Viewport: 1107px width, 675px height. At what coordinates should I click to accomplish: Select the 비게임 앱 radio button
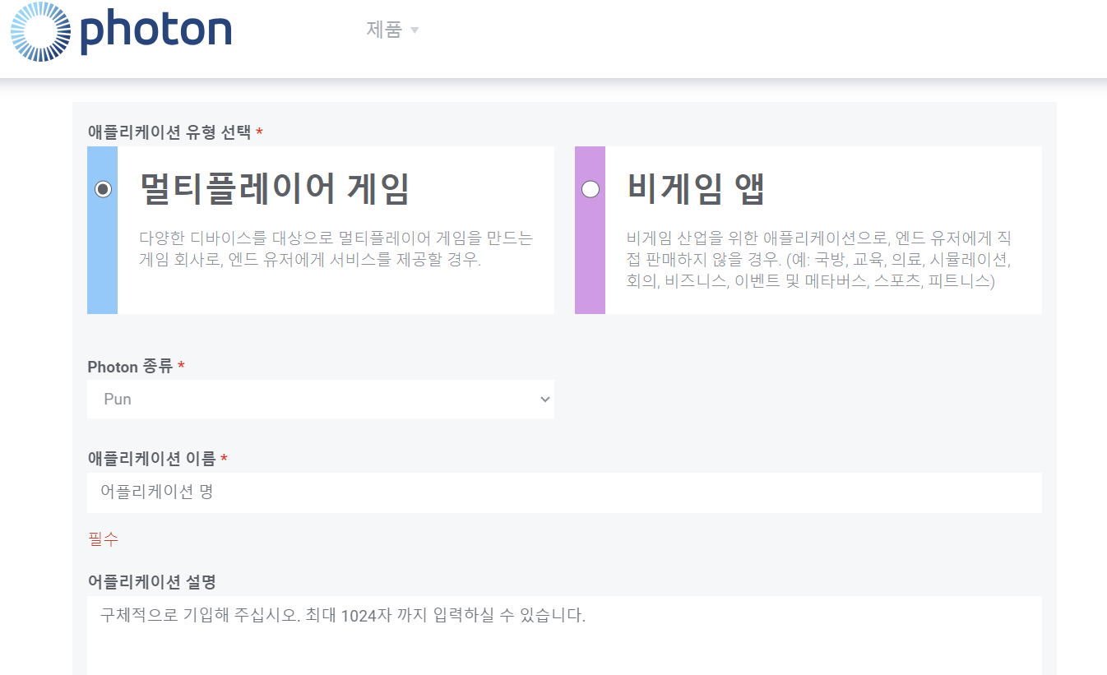point(590,189)
